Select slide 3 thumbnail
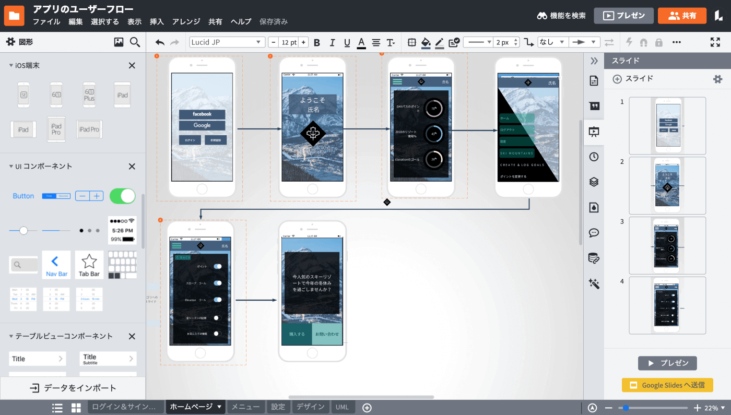Screen dimensions: 731x415 point(667,245)
